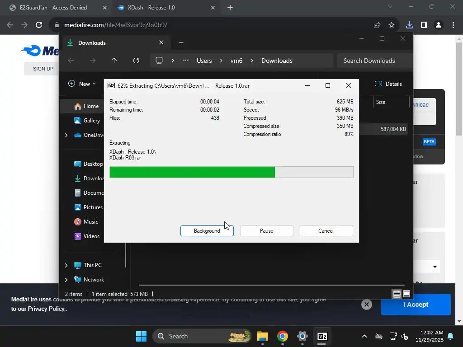Expand This PC tree node
This screenshot has width=463, height=347.
pyautogui.click(x=66, y=265)
